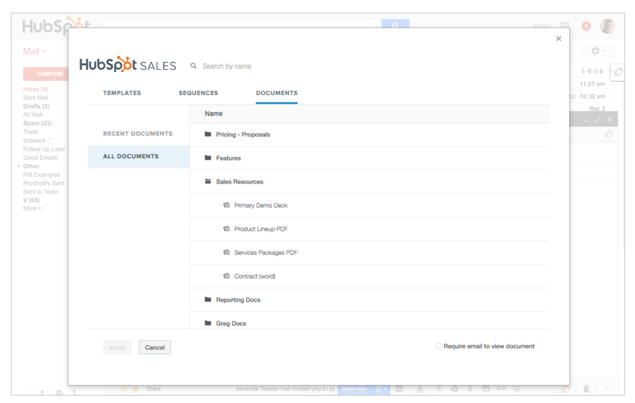
Task: Click the star icon on Slack email
Action: point(124,389)
